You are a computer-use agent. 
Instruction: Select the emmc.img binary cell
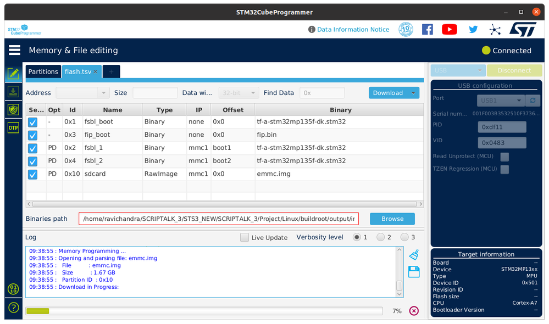(339, 174)
